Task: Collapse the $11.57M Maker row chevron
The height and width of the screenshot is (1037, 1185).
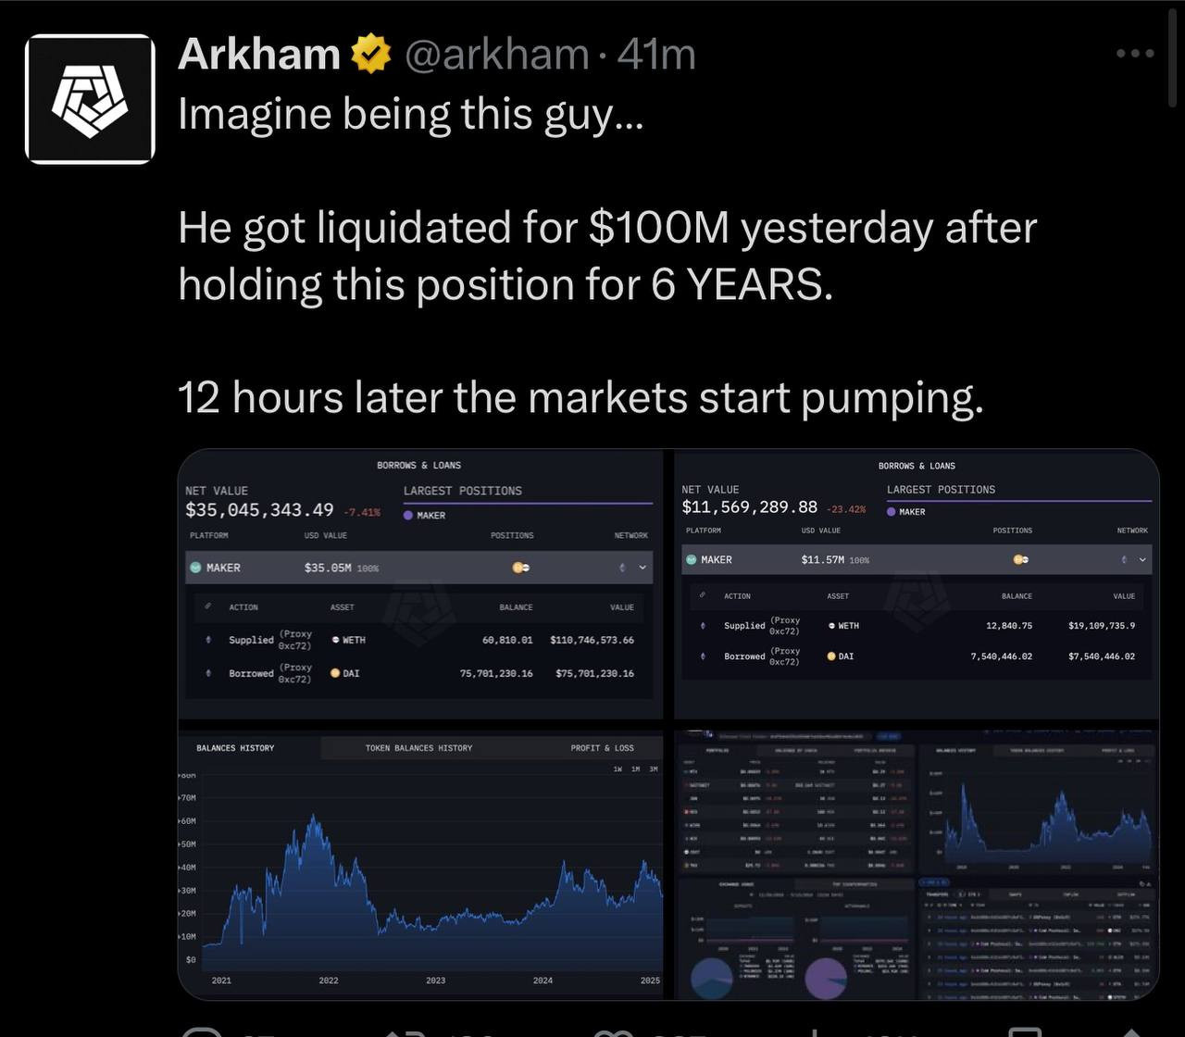Action: (1142, 559)
